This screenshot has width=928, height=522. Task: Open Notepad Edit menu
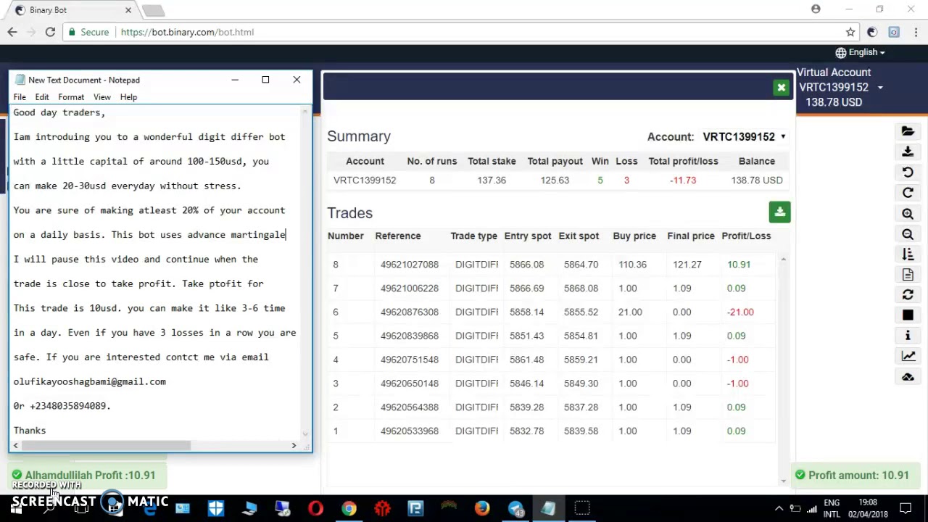[42, 97]
